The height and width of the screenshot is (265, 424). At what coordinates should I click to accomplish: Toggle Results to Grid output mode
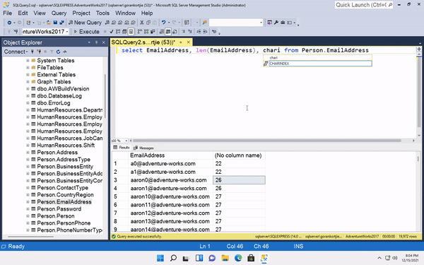coord(168,32)
